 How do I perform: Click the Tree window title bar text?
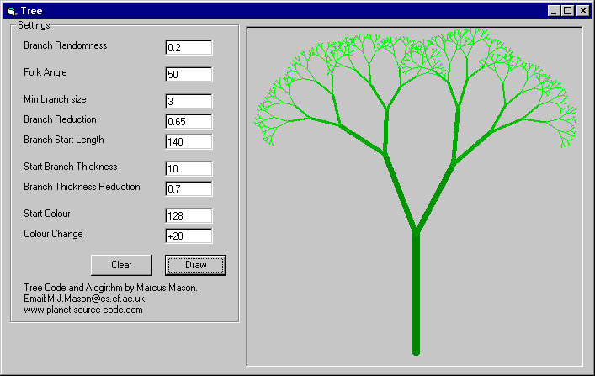click(32, 11)
